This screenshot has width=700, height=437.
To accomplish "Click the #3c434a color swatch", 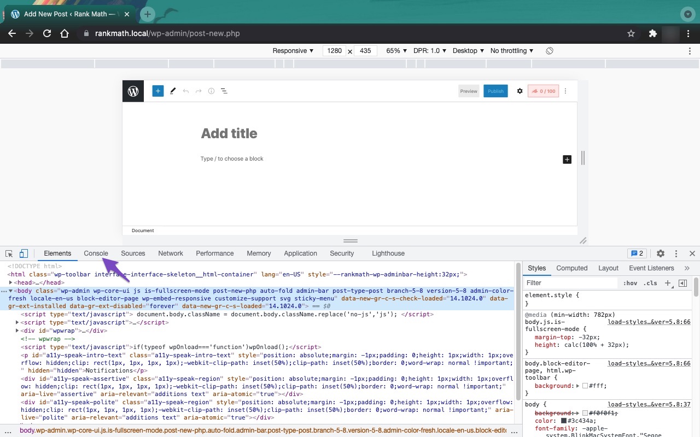I will (x=564, y=421).
